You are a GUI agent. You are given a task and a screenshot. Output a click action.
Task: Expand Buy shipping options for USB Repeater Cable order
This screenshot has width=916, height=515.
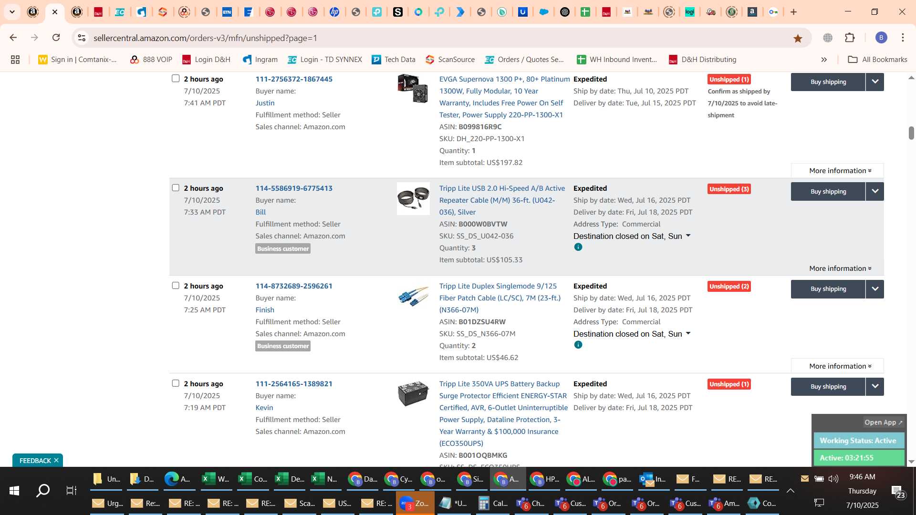pos(875,191)
